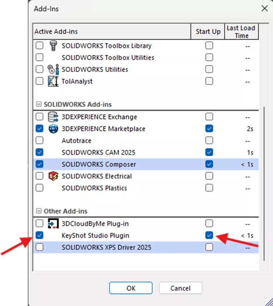Viewport: 273px width, 306px height.
Task: Uncheck SOLIDWORKS CAM 2025 active checkbox
Action: (39, 152)
